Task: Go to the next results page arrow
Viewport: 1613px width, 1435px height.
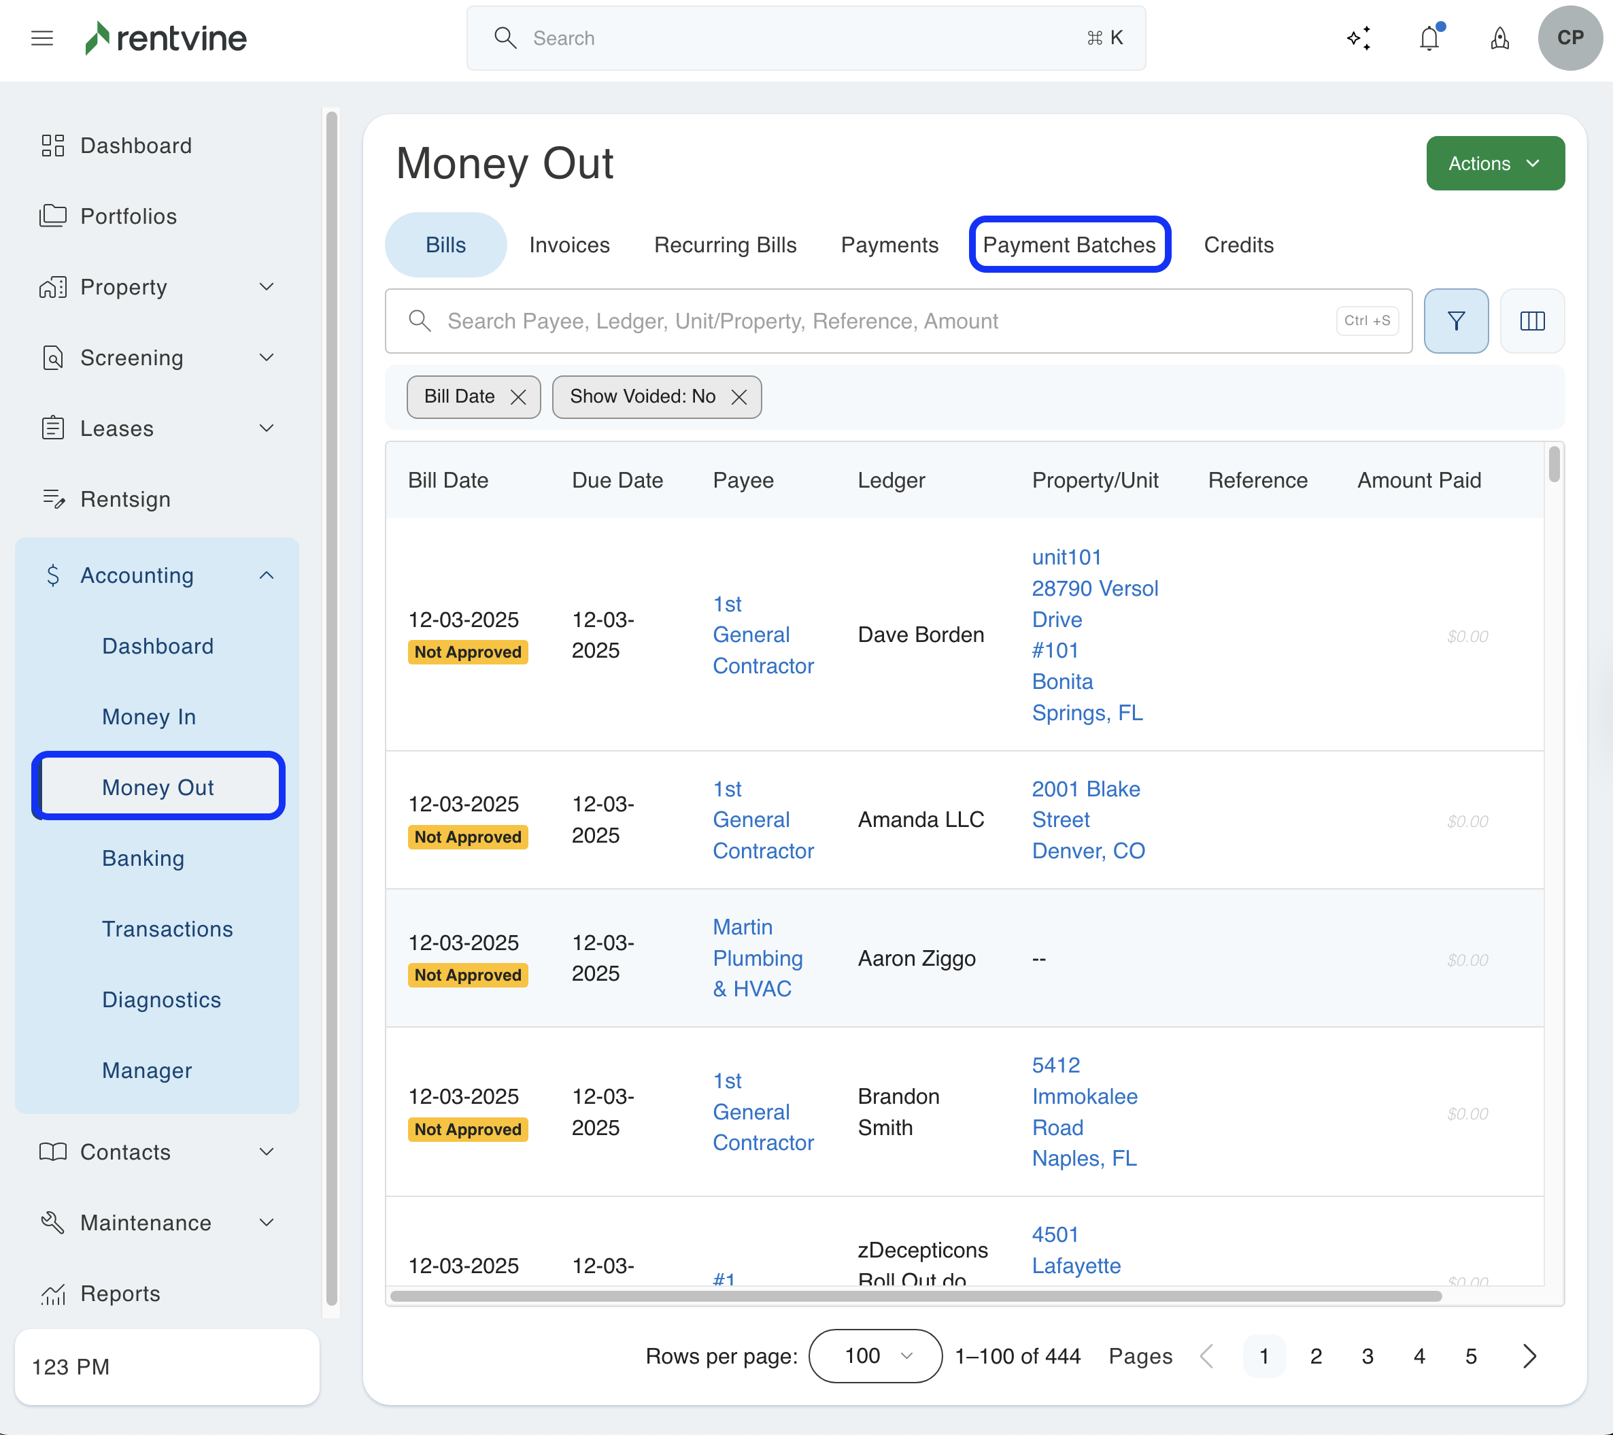Action: [x=1529, y=1356]
